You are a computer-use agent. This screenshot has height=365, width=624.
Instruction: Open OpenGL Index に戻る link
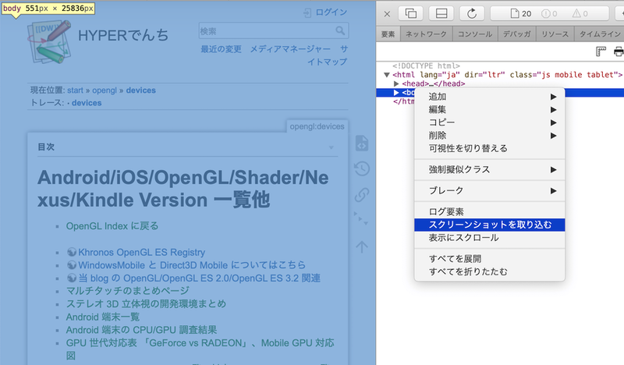tap(112, 226)
